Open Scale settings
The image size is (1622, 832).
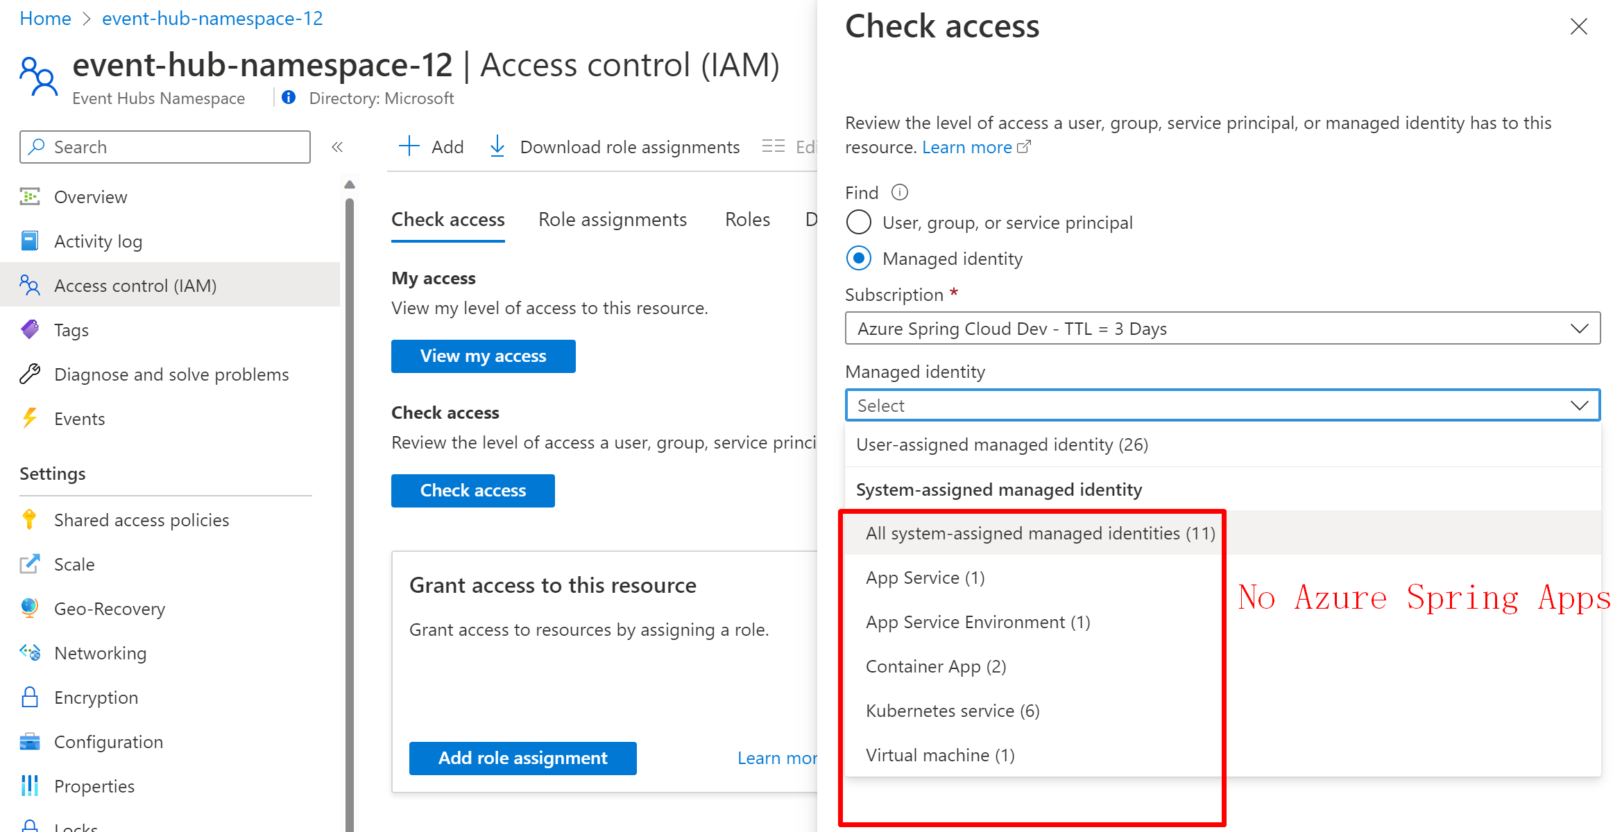(x=170, y=564)
